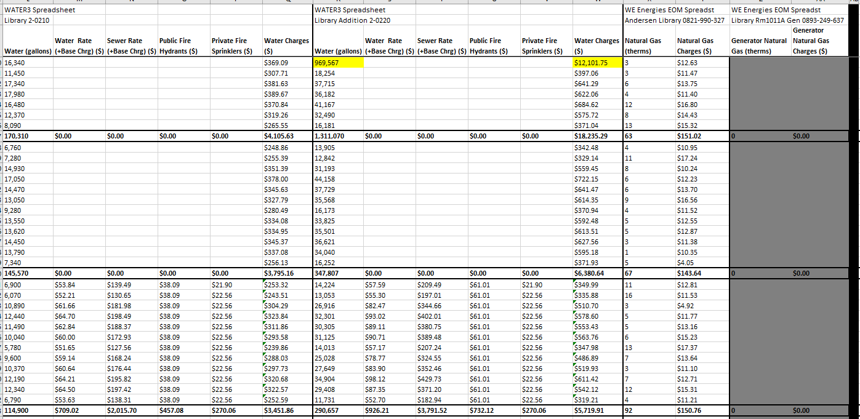
Task: Select the water rate cell $53.84
Action: (79, 285)
